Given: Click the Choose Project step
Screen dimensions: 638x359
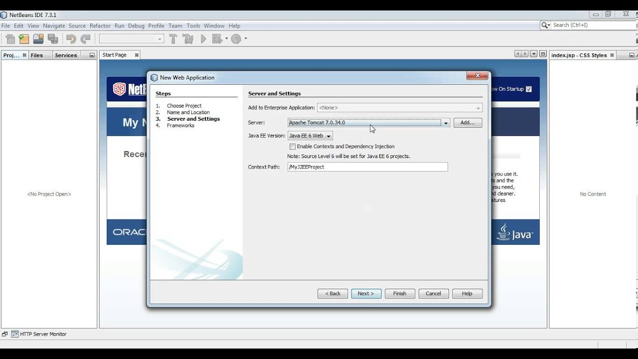Looking at the screenshot, I should 184,106.
